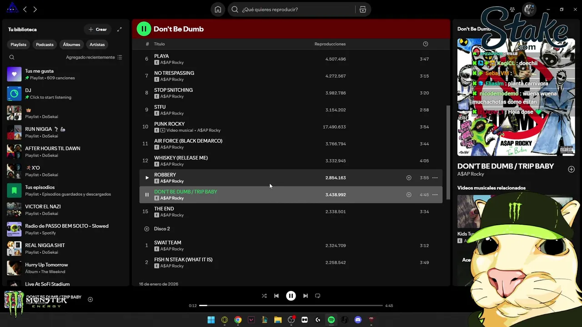Viewport: 582px width, 327px height.
Task: Open File Explorer from taskbar
Action: (x=278, y=320)
